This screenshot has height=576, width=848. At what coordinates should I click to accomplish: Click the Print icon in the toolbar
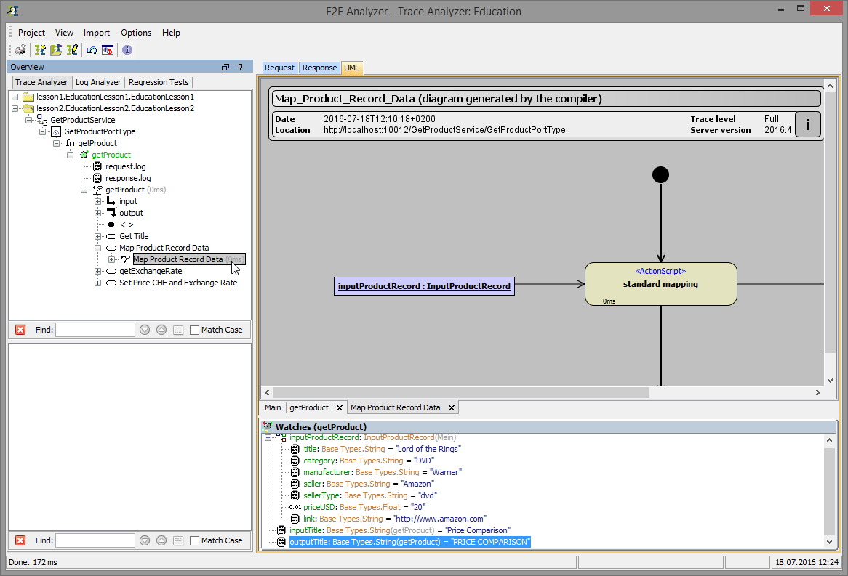pos(20,50)
